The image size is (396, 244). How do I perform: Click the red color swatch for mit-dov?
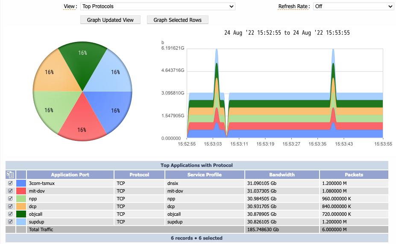coord(21,191)
